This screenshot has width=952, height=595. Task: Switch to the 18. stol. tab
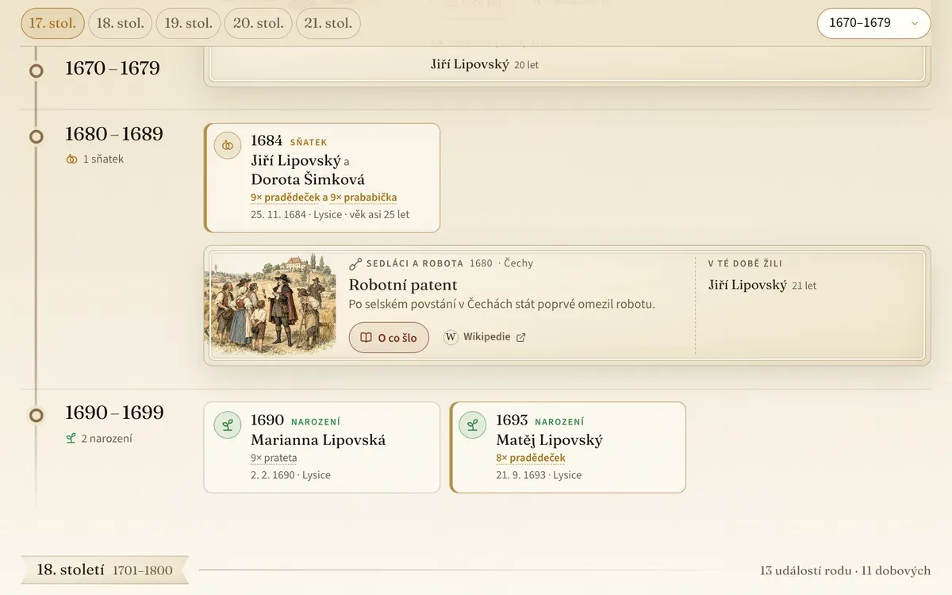pyautogui.click(x=120, y=23)
